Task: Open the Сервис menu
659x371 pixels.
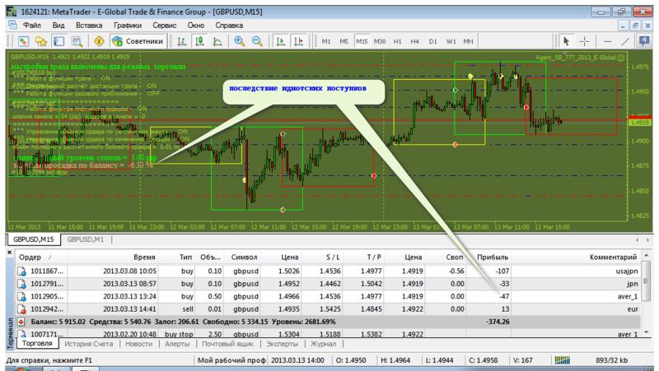Action: [x=164, y=26]
